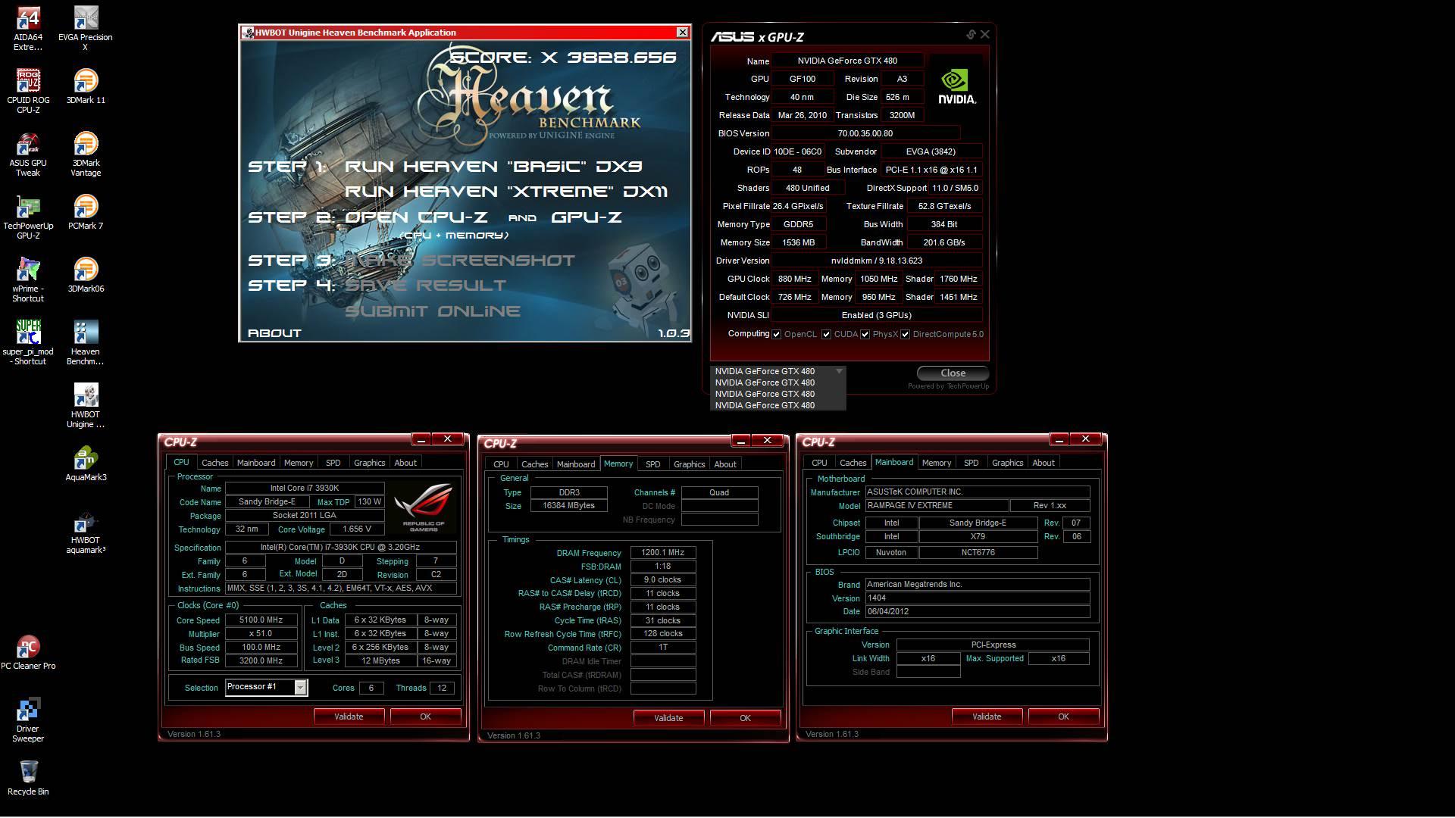1455x818 pixels.
Task: Open AIDA64 Extreme desktop icon
Action: click(x=28, y=29)
